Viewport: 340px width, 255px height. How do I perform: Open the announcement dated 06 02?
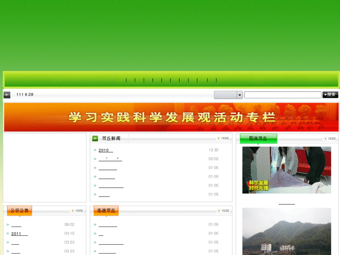click(16, 225)
